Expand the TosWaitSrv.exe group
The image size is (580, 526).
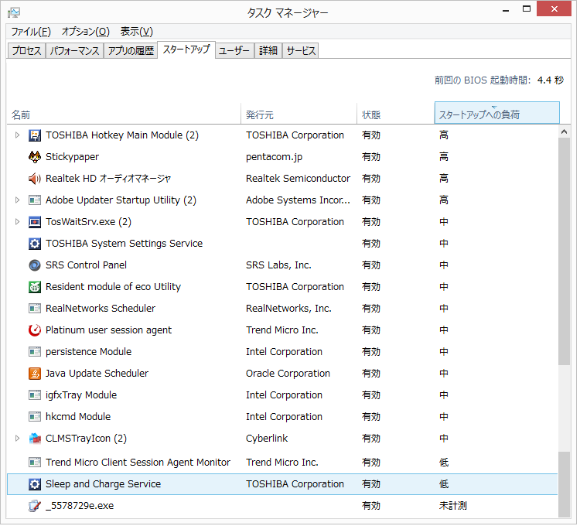[18, 222]
